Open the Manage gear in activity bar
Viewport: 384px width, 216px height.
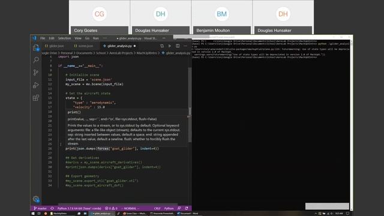(x=36, y=199)
